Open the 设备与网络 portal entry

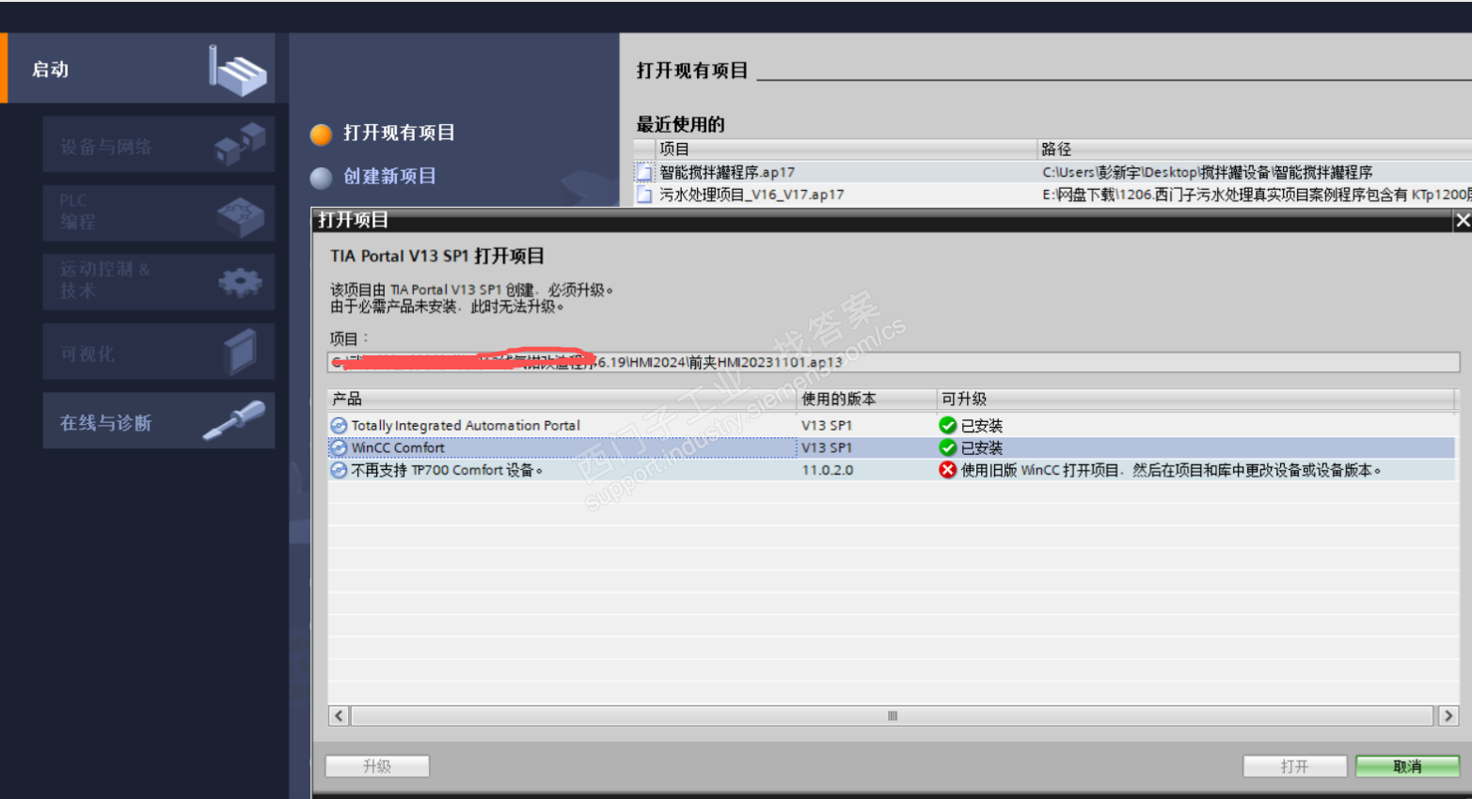[x=159, y=145]
